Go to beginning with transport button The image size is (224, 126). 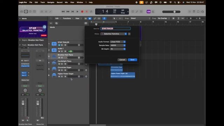coord(72,12)
